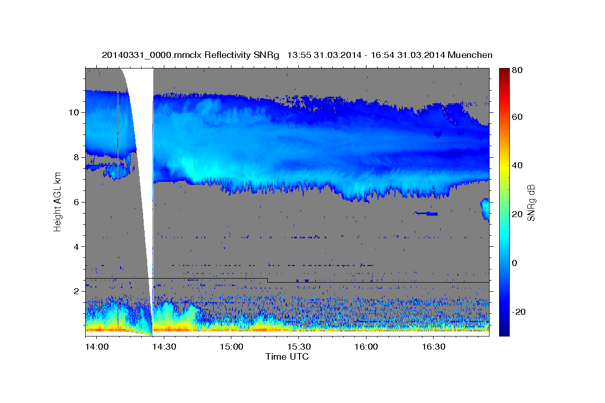Click the 15:00 time tick label
The width and height of the screenshot is (605, 403).
[x=231, y=347]
